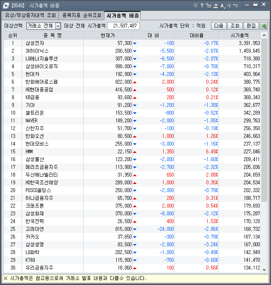The width and height of the screenshot is (271, 285).
Task: Select the 삼성바이오로직스 stock name
Action: pos(42,66)
